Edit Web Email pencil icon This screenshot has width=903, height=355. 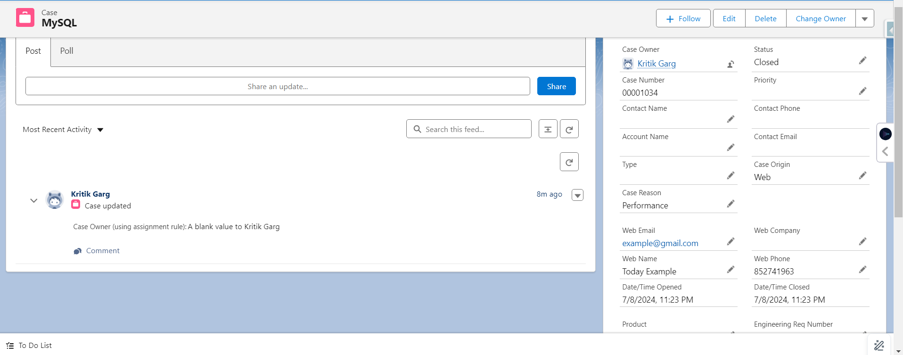[x=731, y=241]
